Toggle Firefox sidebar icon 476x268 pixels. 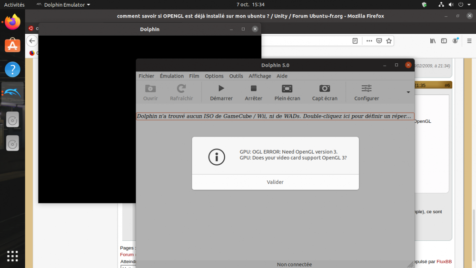444,41
